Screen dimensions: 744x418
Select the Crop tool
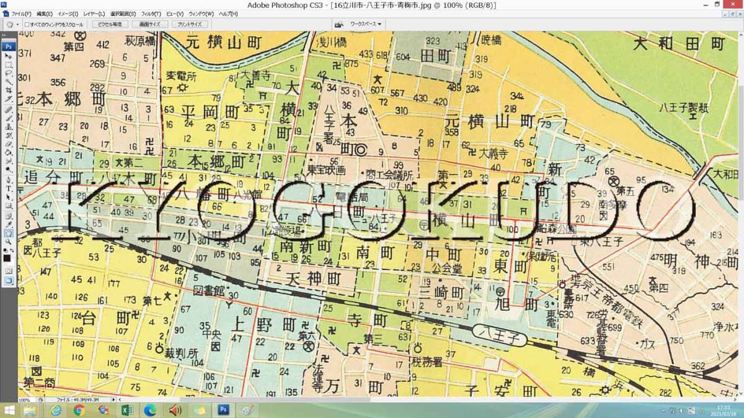9,90
